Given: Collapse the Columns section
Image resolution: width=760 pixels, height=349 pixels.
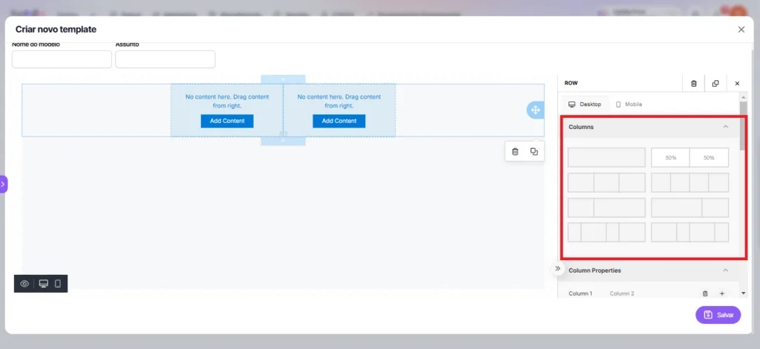Looking at the screenshot, I should [725, 127].
